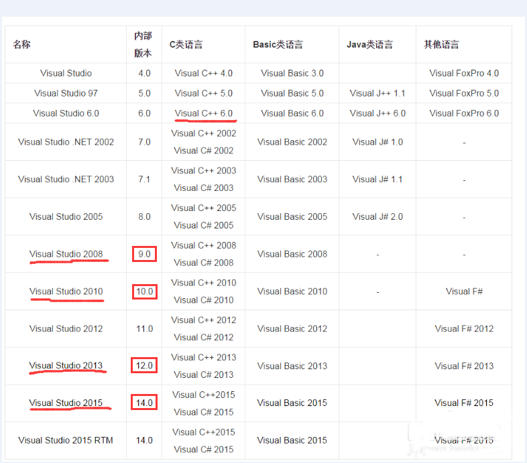This screenshot has height=463, width=527.
Task: Click the Visual C# 2008 text
Action: [204, 263]
